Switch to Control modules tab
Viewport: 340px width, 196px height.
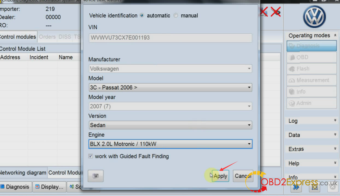pos(18,37)
